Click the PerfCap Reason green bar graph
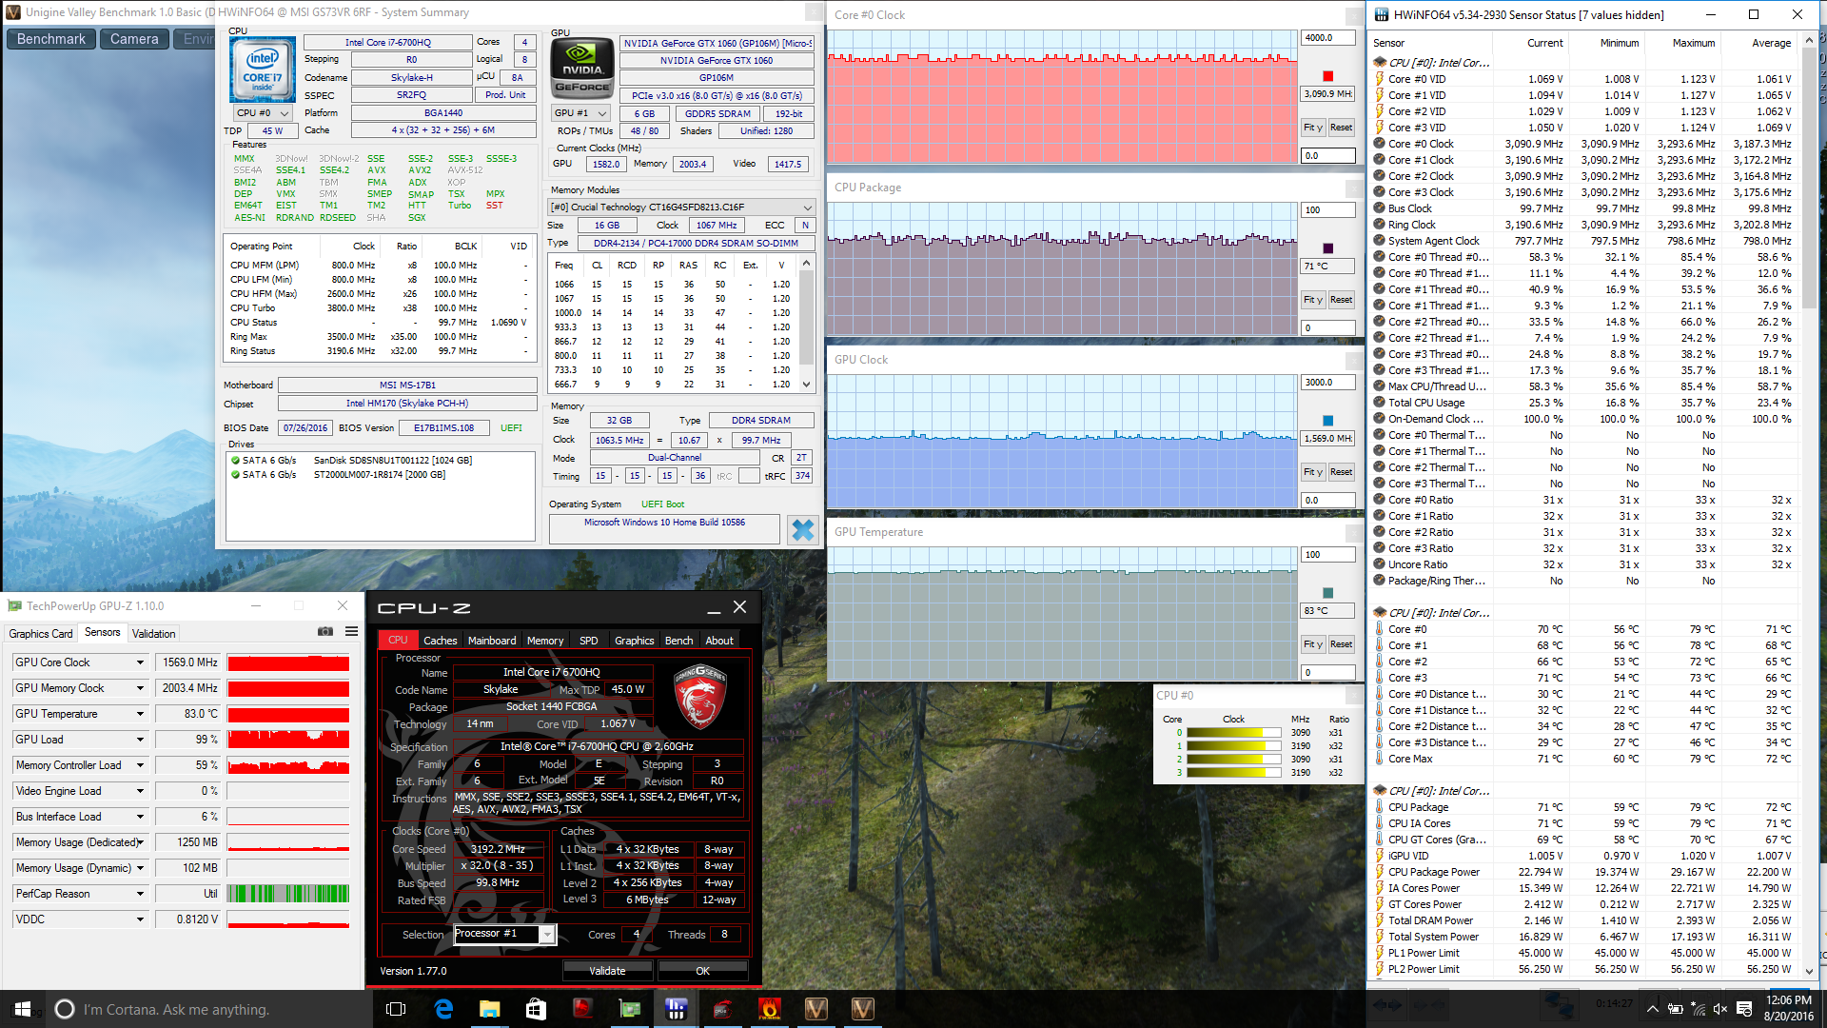Viewport: 1827px width, 1028px height. 288,894
